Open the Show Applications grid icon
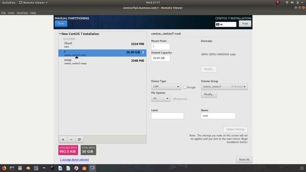This screenshot has height=172, width=306. coord(302,168)
